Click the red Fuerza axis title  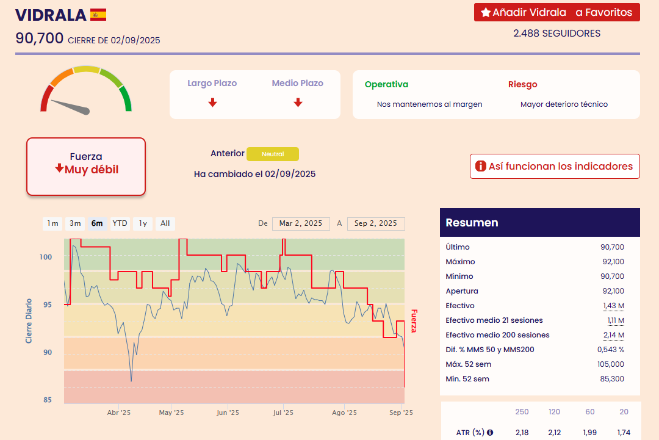[x=414, y=321]
